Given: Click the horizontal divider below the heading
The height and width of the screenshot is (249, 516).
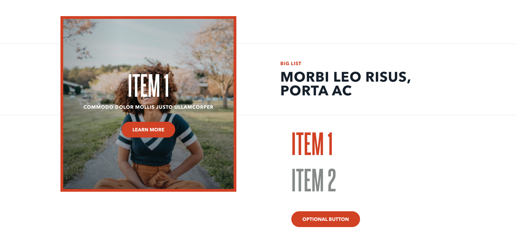Looking at the screenshot, I should point(376,115).
